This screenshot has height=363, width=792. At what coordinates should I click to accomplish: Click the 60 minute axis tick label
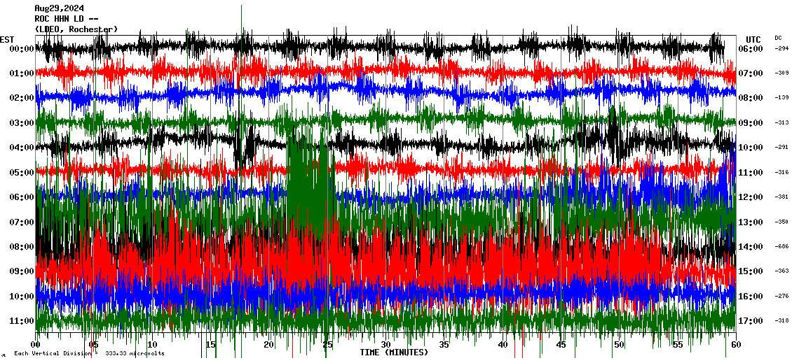coord(735,345)
